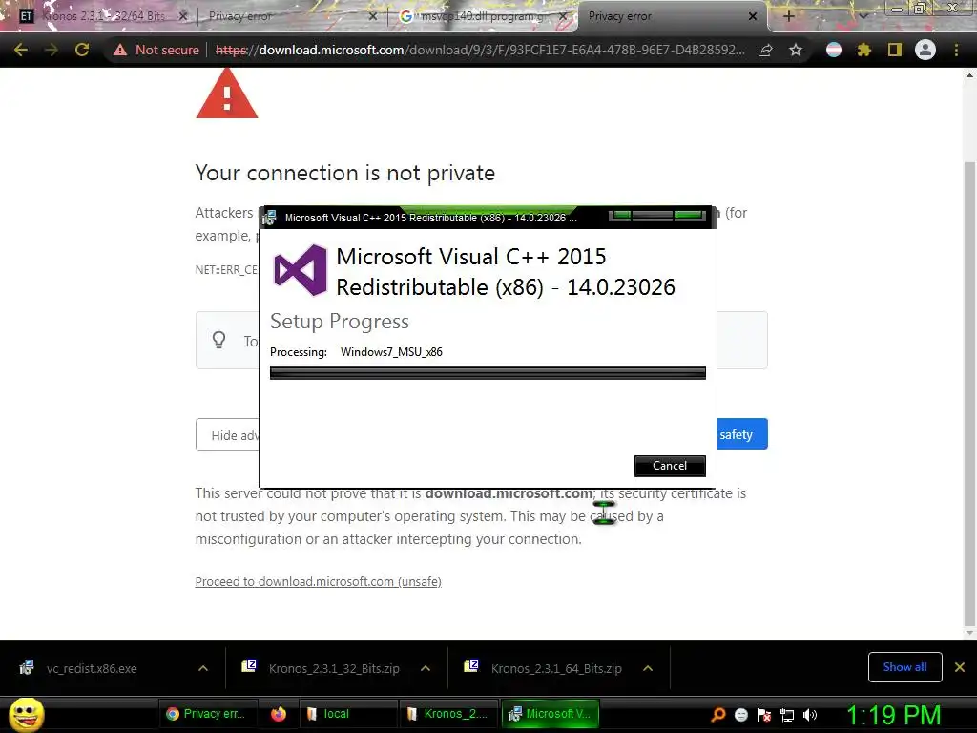The width and height of the screenshot is (977, 733).
Task: Switch to the first Privacy error tab
Action: (x=290, y=16)
